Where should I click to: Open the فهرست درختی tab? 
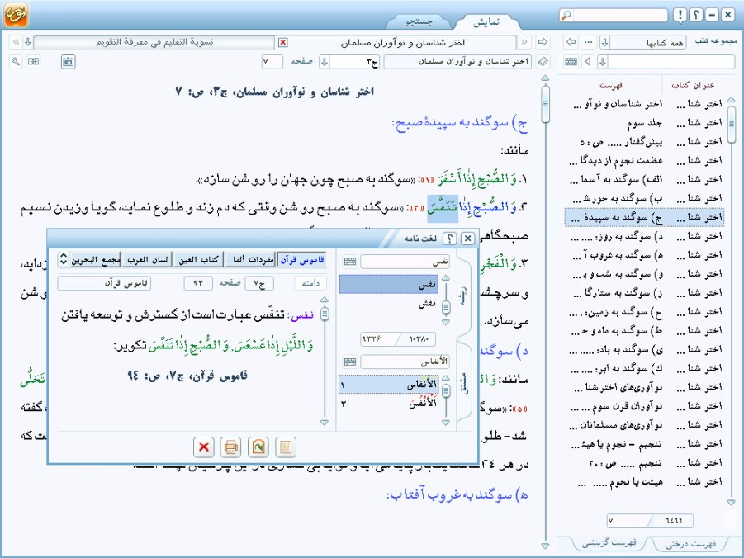[690, 544]
